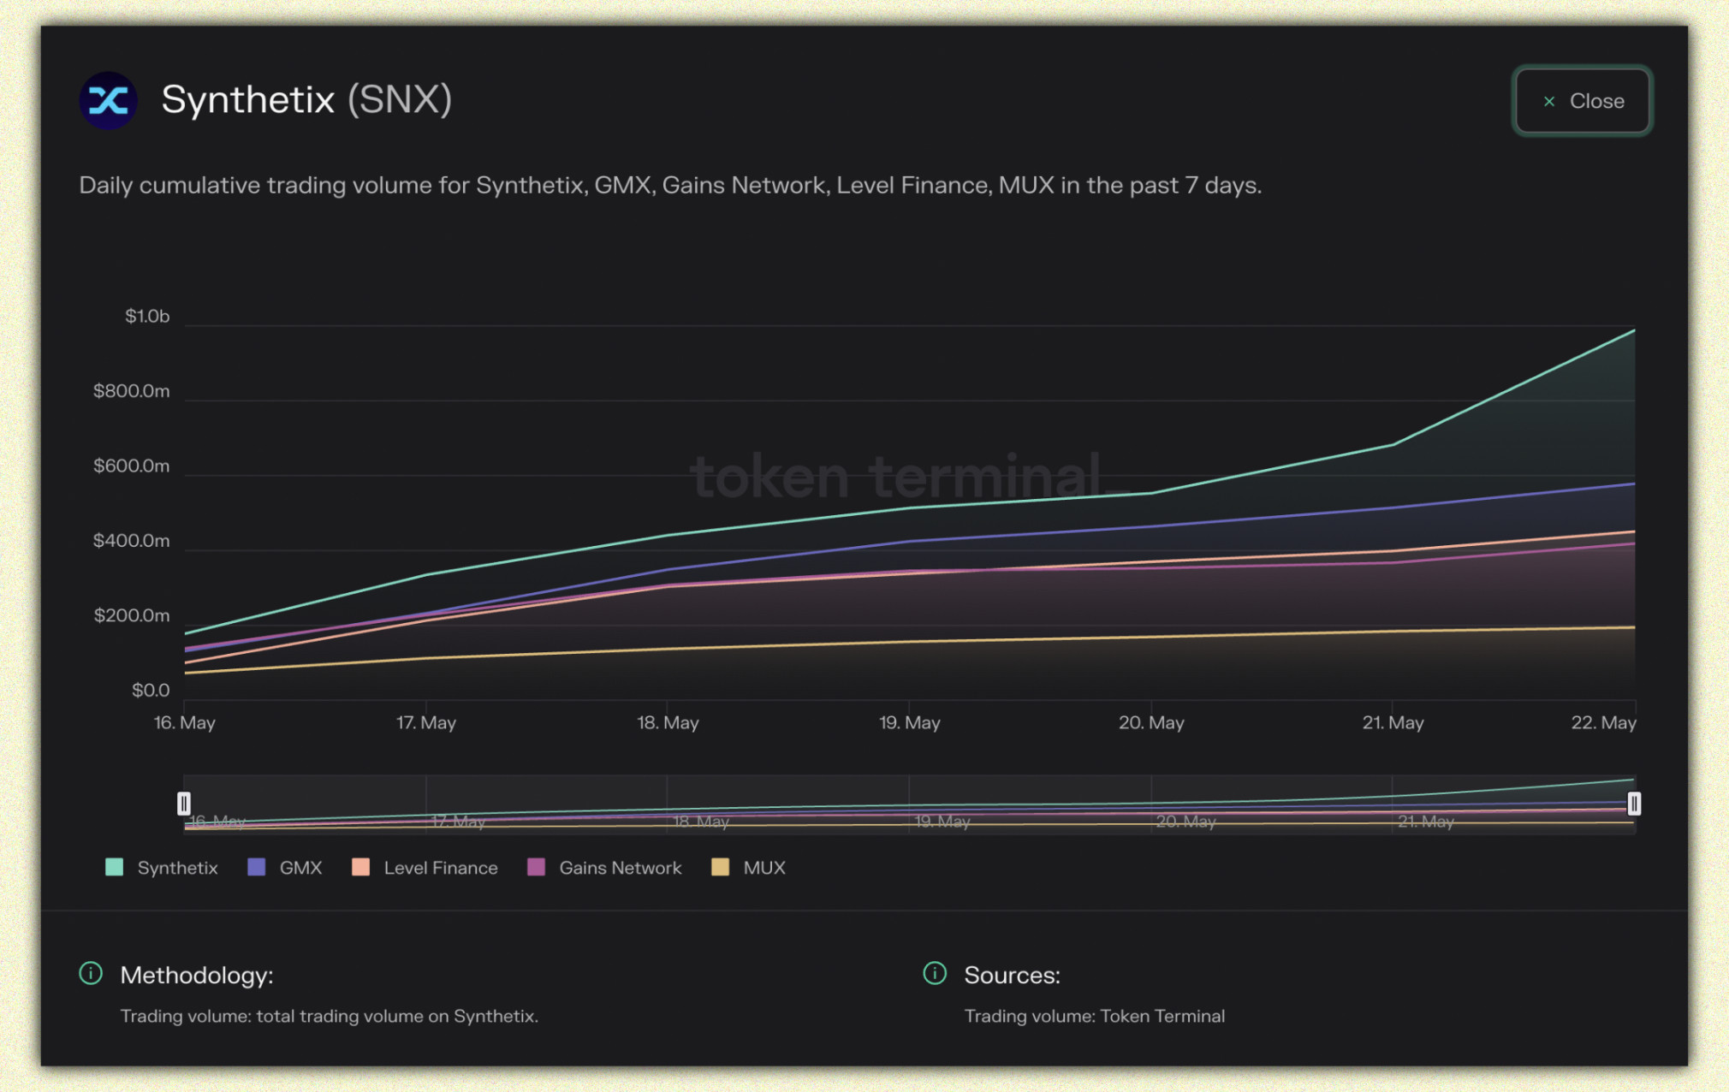1729x1092 pixels.
Task: Click the 19. May x-axis label
Action: (909, 723)
